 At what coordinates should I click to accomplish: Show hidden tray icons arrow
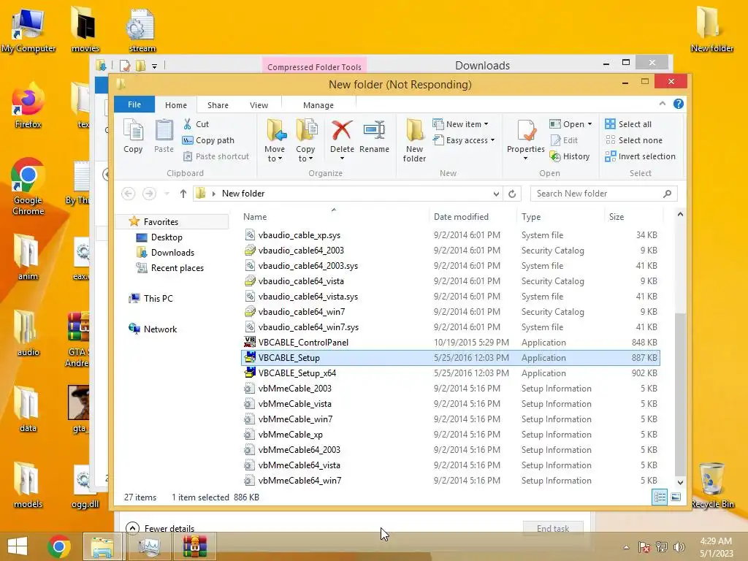pyautogui.click(x=626, y=548)
